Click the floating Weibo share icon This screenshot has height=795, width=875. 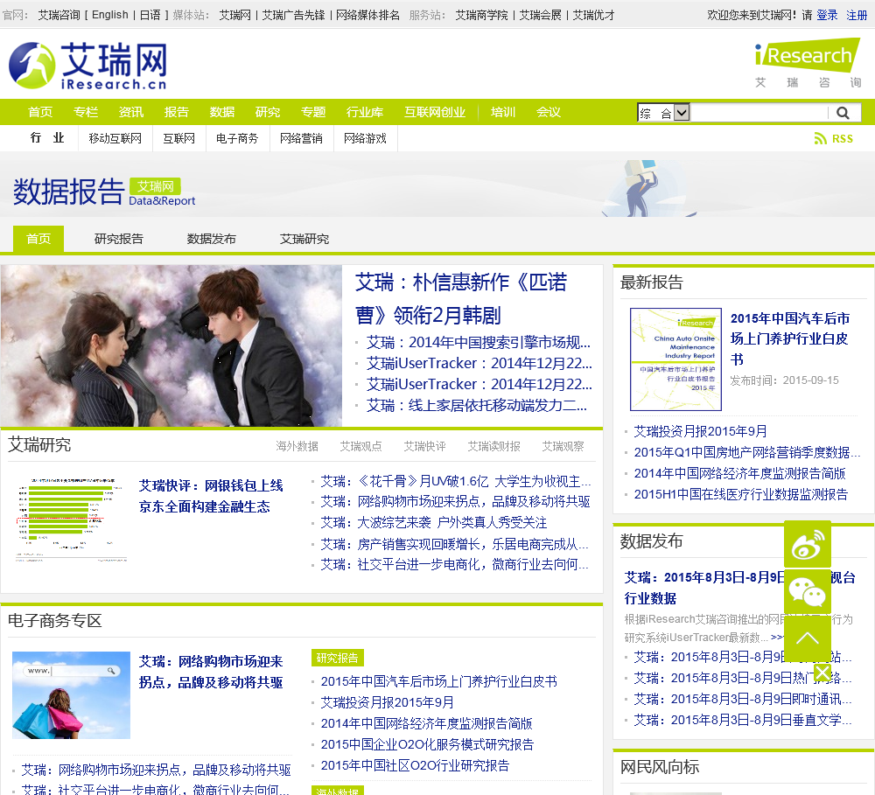click(808, 545)
